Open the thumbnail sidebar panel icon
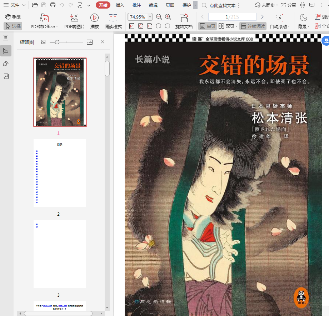 pos(6,51)
